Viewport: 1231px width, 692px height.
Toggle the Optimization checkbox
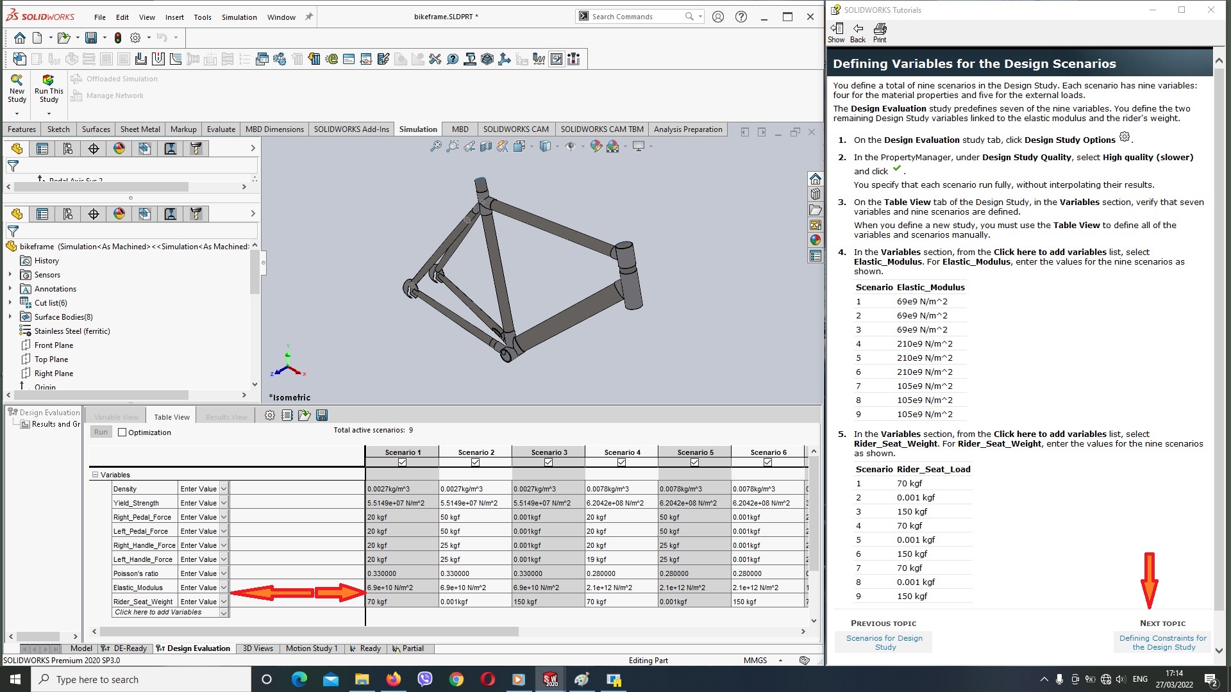click(x=122, y=432)
